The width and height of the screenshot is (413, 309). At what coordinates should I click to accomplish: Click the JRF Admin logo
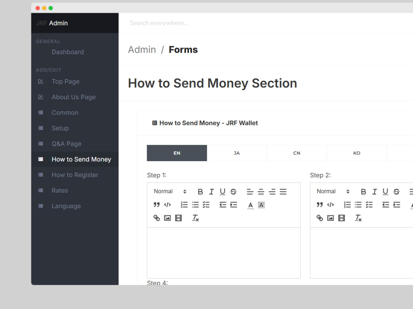[x=52, y=23]
